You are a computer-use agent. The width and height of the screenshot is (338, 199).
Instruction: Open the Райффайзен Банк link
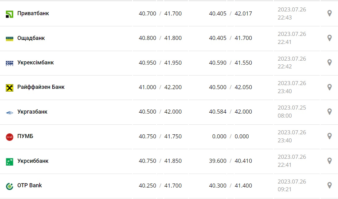[x=41, y=87]
